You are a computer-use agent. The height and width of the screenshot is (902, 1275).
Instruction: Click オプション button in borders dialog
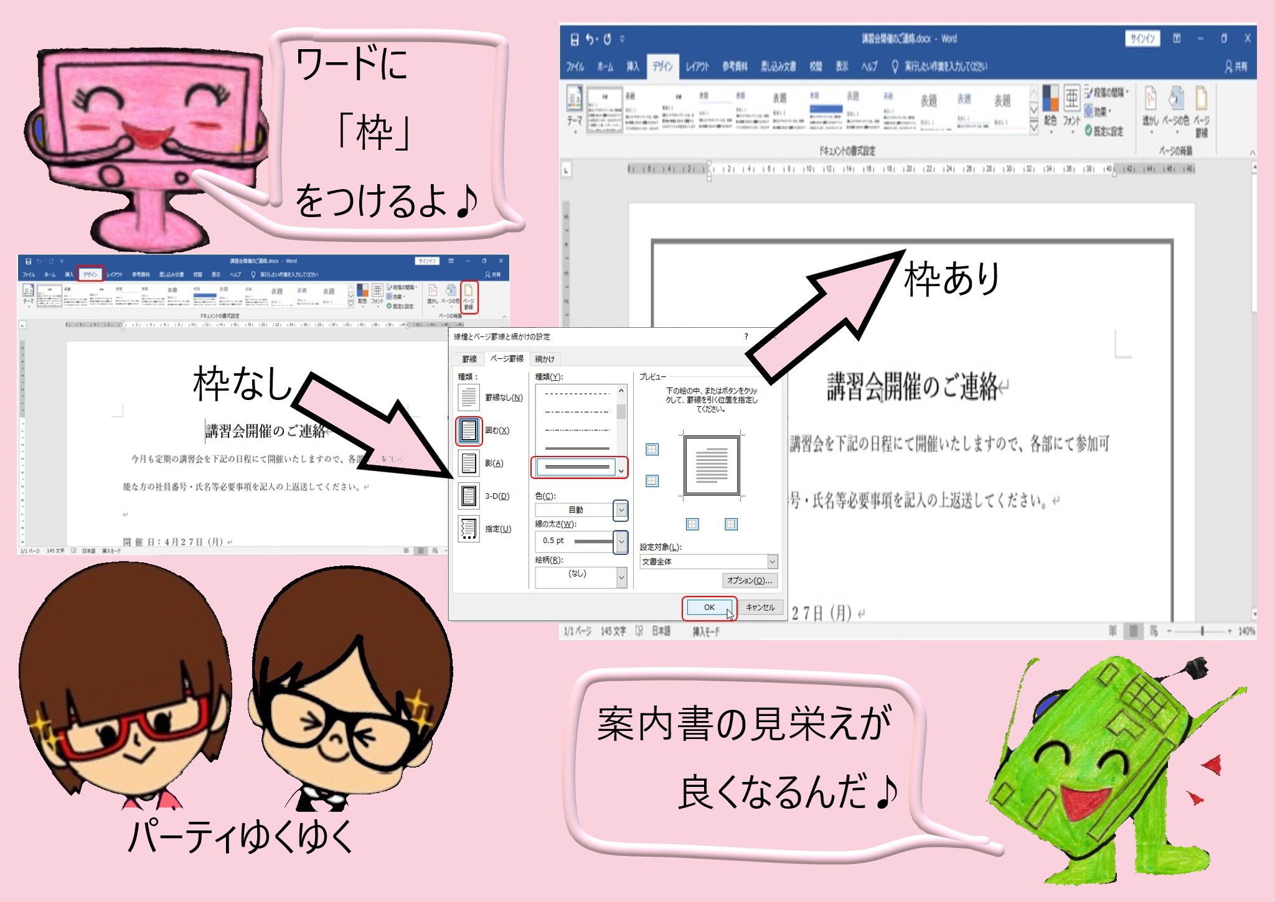click(750, 580)
